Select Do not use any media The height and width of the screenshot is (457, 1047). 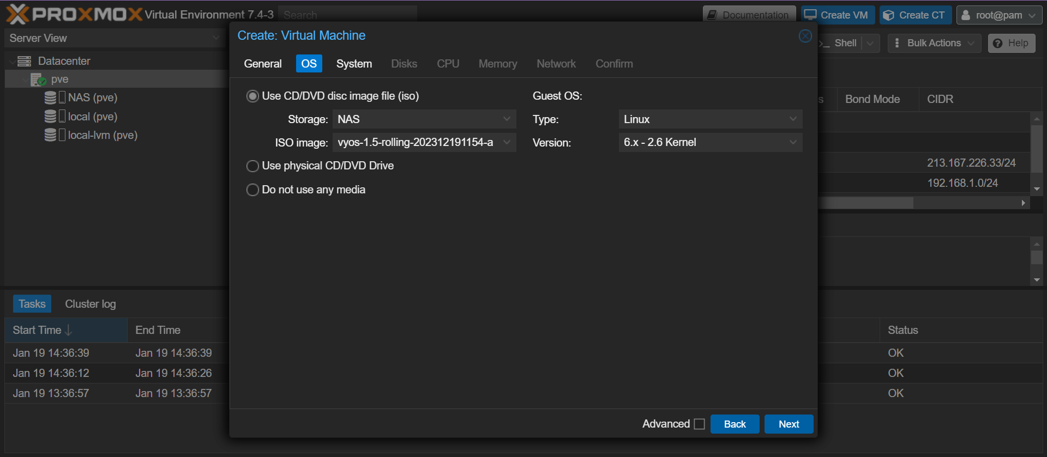click(x=252, y=190)
